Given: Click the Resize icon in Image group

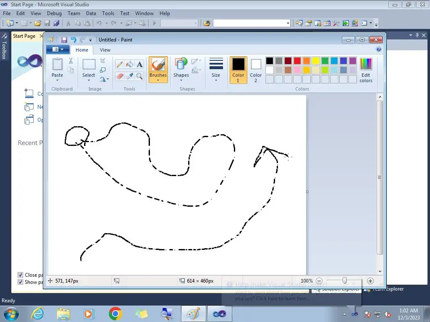Looking at the screenshot, I should pyautogui.click(x=103, y=70).
